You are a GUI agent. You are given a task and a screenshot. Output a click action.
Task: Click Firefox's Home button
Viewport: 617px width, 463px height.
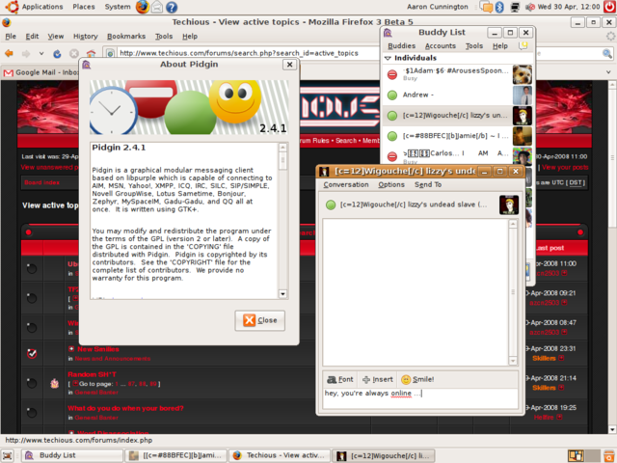pyautogui.click(x=91, y=53)
